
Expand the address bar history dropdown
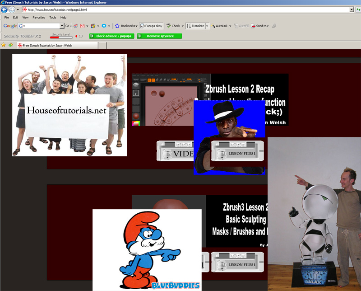(352, 9)
